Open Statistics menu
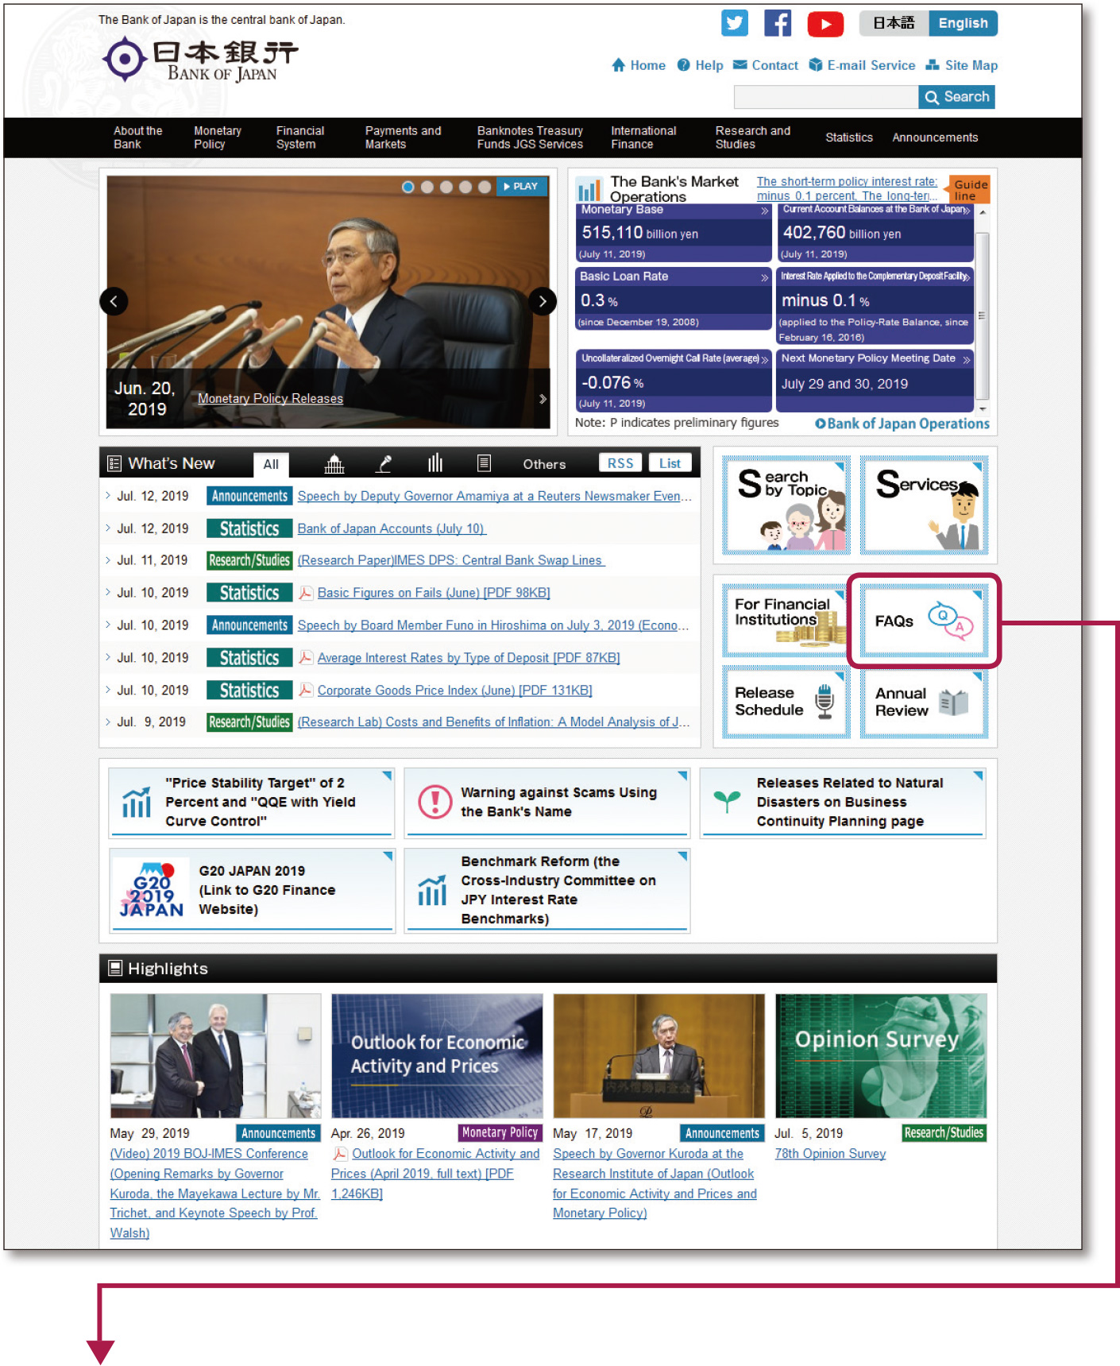This screenshot has width=1120, height=1366. click(x=848, y=137)
